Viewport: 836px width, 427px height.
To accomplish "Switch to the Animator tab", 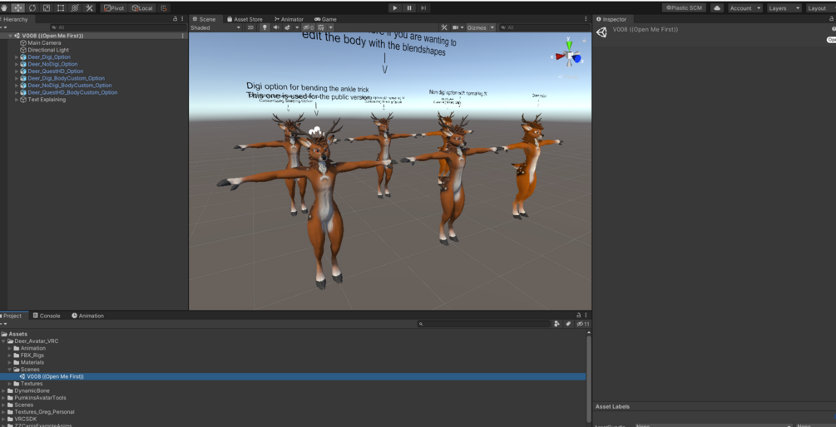I will [x=289, y=19].
